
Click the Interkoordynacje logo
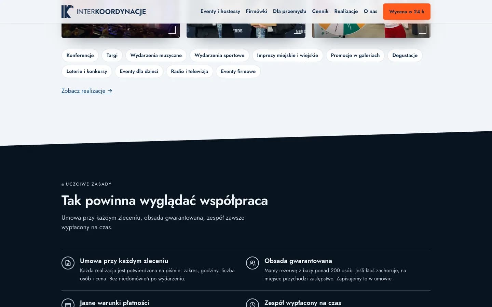104,12
